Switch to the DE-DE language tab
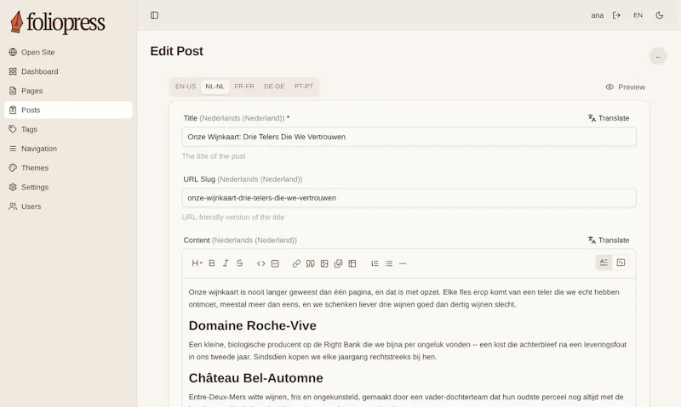681x407 pixels. point(274,87)
